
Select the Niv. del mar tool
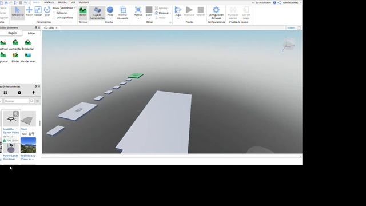tap(28, 57)
